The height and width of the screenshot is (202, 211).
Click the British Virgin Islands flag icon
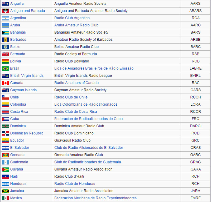pos(6,76)
